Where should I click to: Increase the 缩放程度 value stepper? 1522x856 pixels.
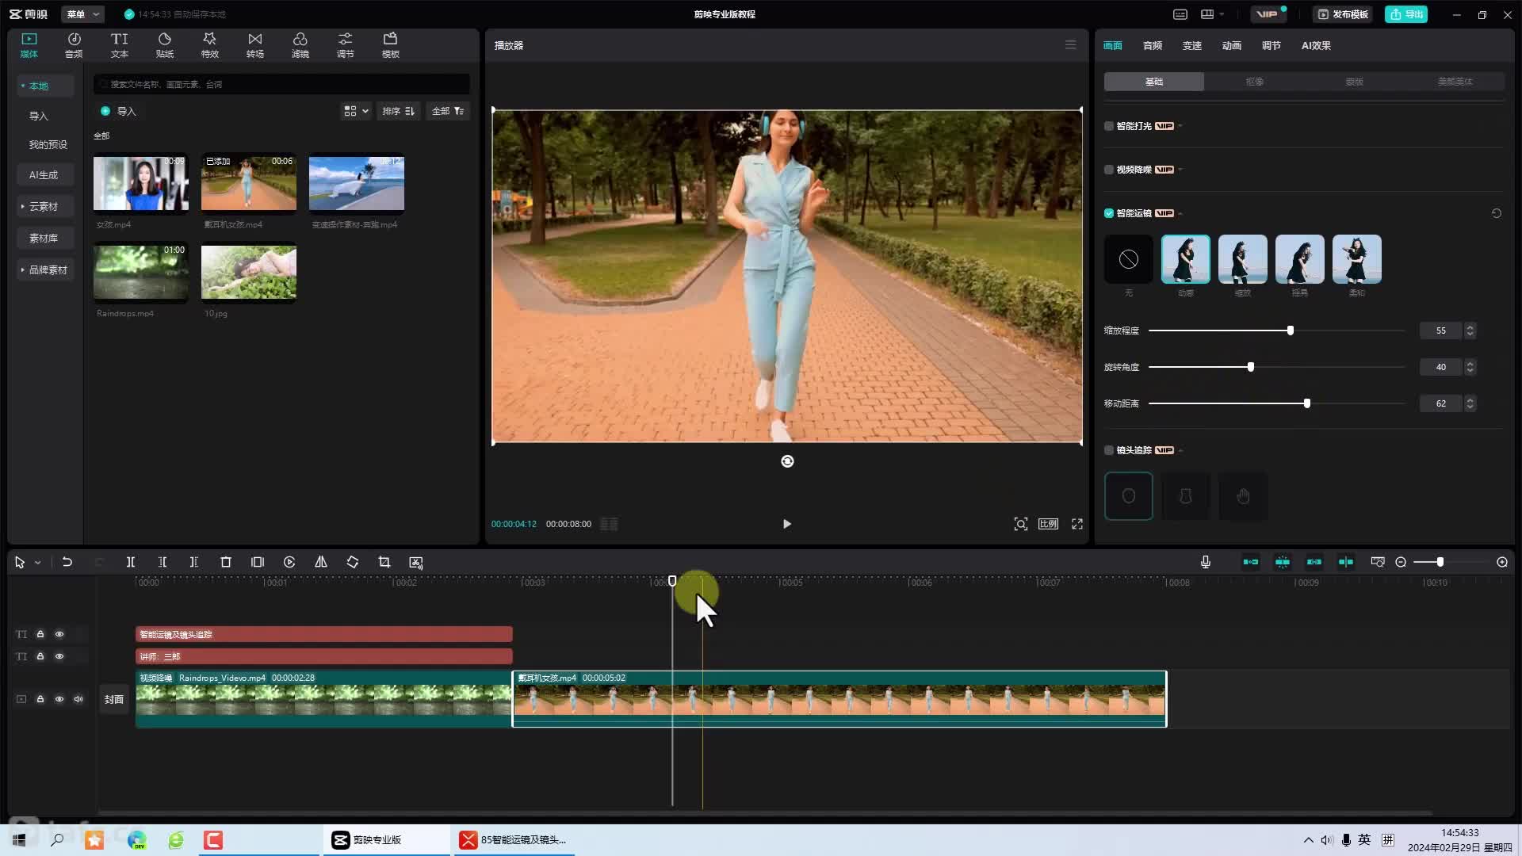point(1470,327)
